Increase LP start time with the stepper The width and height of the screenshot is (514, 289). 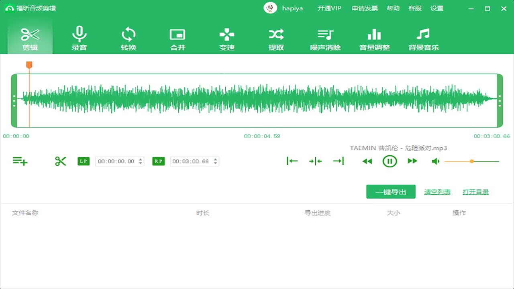click(x=140, y=159)
